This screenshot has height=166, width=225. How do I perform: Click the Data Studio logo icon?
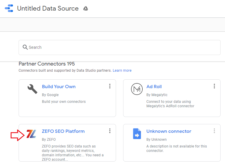[x=9, y=8]
